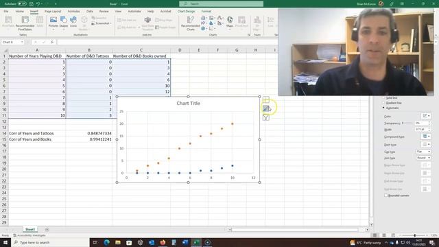Click the Width value field

[421, 130]
